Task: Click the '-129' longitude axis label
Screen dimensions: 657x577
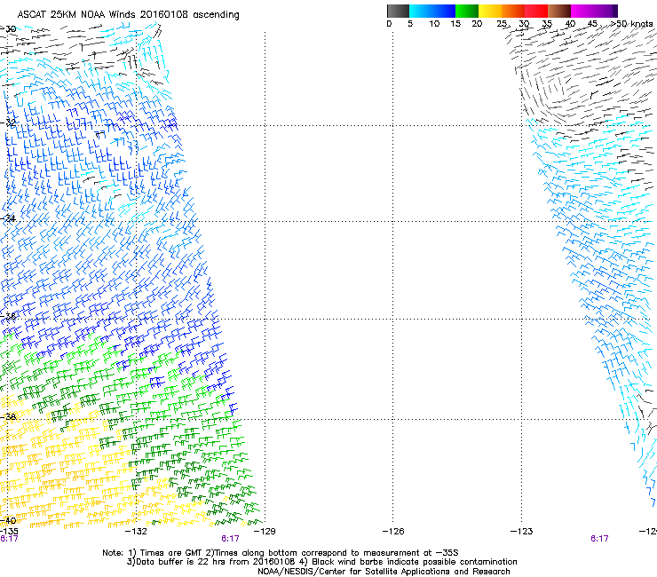Action: point(265,532)
